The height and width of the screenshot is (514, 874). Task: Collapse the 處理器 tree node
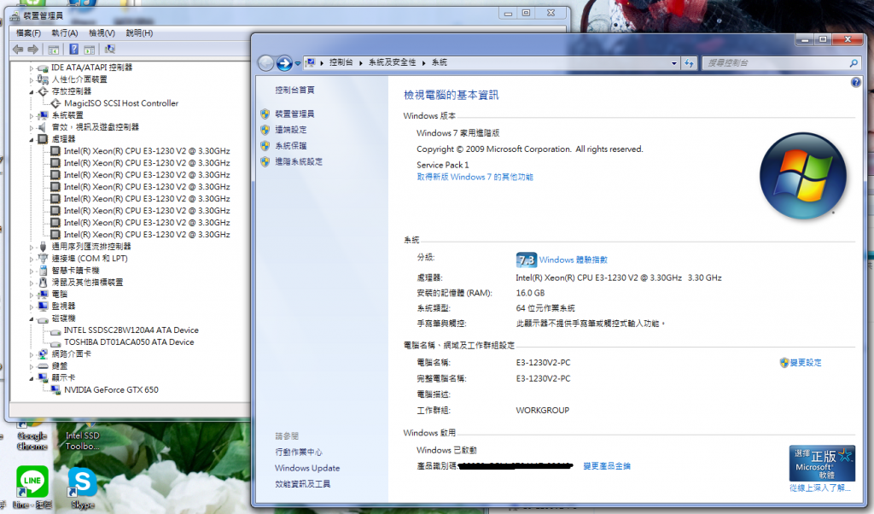(x=32, y=139)
